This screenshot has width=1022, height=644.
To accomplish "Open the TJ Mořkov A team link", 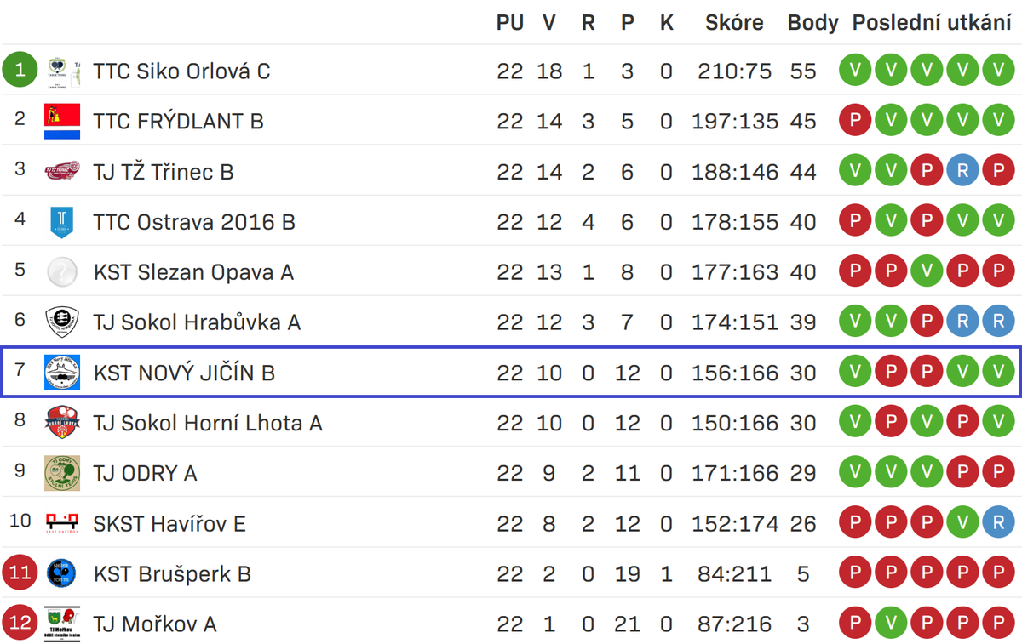I will 155,624.
